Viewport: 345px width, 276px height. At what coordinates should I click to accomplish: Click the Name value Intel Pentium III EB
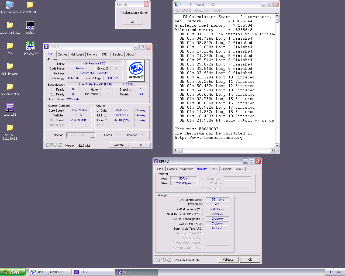tap(94, 63)
